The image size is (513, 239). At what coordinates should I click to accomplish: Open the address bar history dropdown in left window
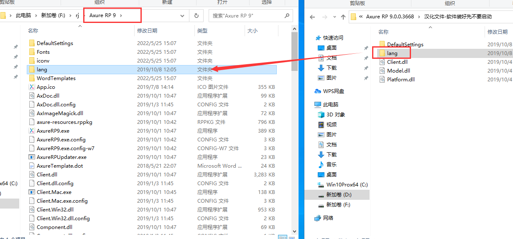coord(182,16)
